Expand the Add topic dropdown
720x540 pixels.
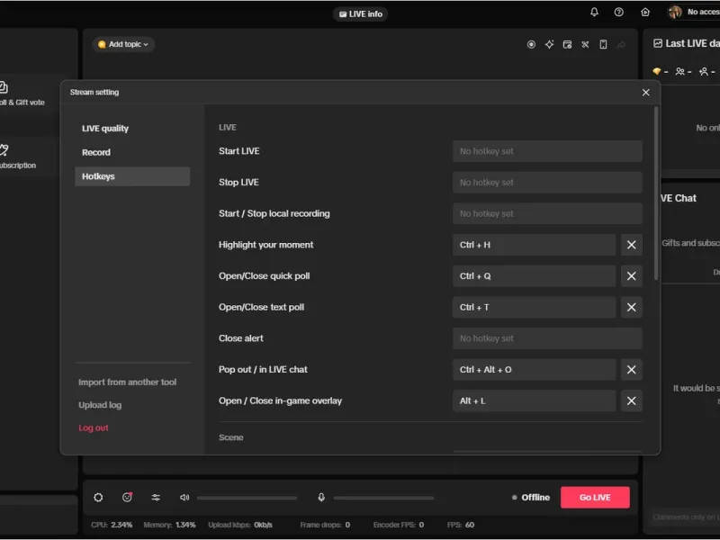(x=123, y=44)
